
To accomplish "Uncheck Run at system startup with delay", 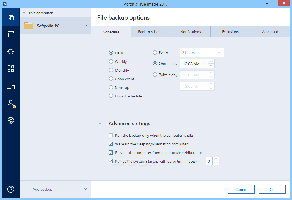I will [x=111, y=161].
